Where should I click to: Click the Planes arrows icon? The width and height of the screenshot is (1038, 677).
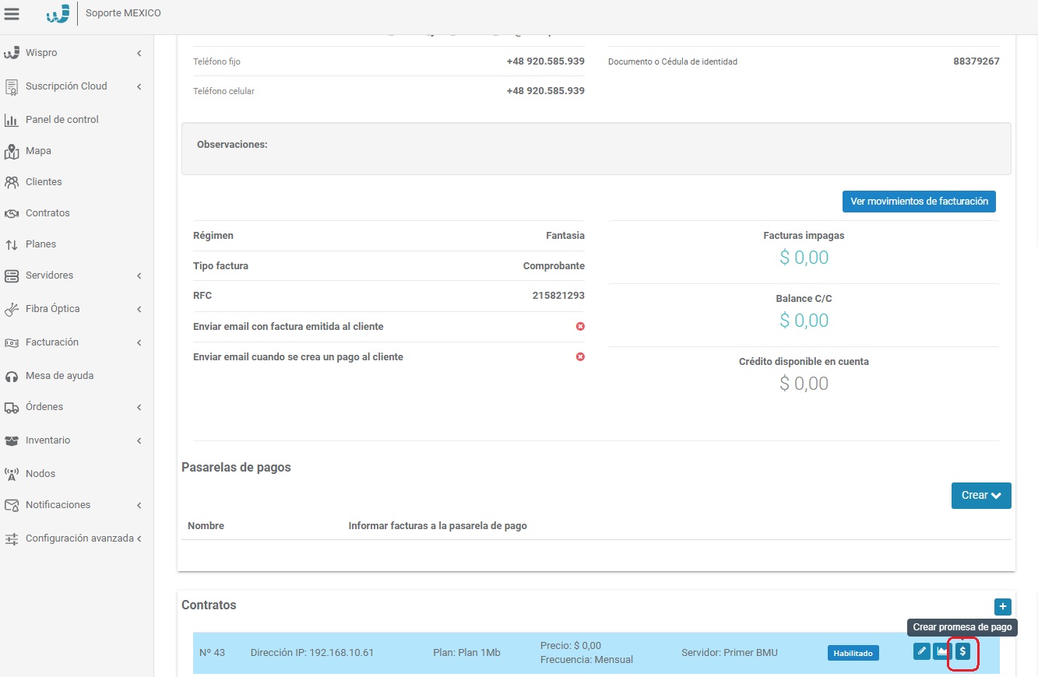(x=12, y=244)
